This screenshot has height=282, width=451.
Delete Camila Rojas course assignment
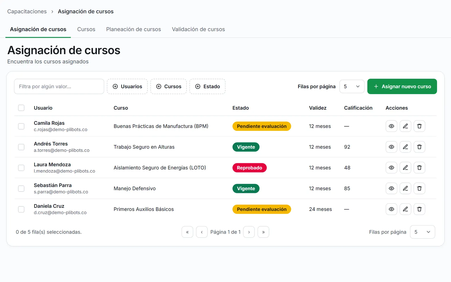[x=419, y=126]
